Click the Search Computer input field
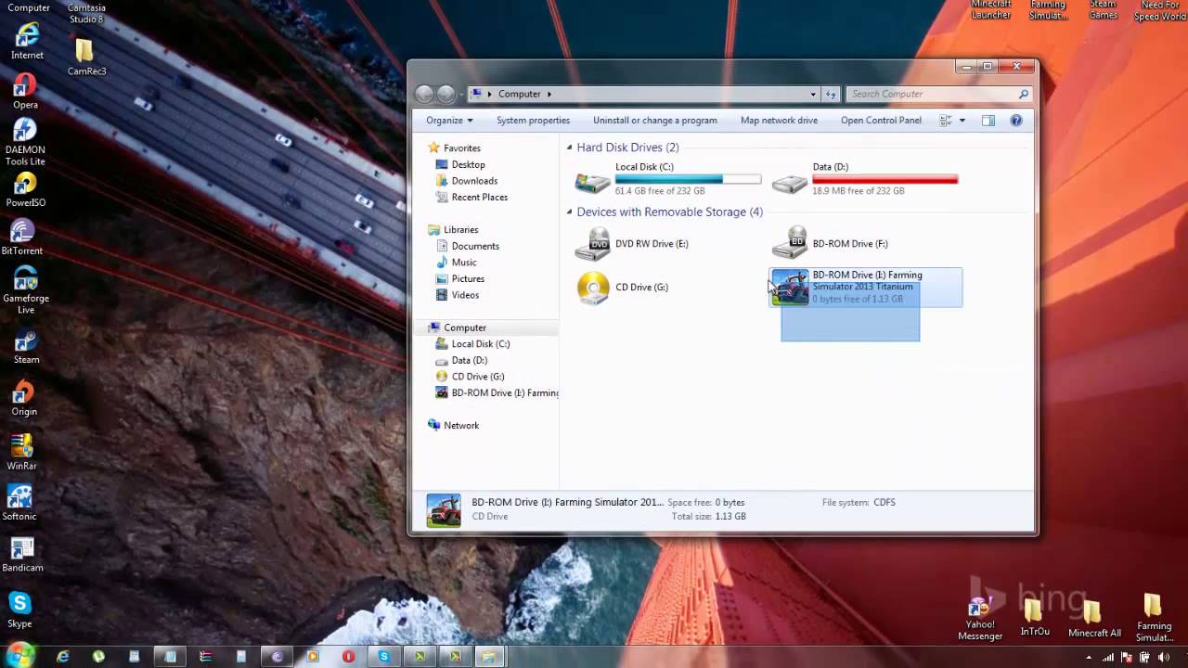The image size is (1188, 668). click(x=938, y=94)
